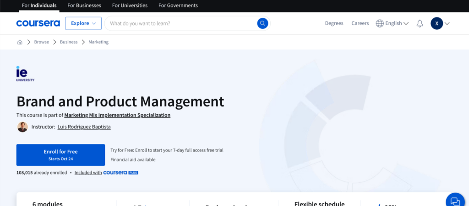The width and height of the screenshot is (469, 206).
Task: Open the Marketing Mix Implementation Specialization link
Action: (x=117, y=115)
